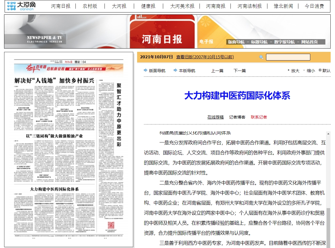Image resolution: width=335 pixels, height=248 pixels.
Task: Click the 大河网 dahe.cn logo
Action: pyautogui.click(x=21, y=6)
